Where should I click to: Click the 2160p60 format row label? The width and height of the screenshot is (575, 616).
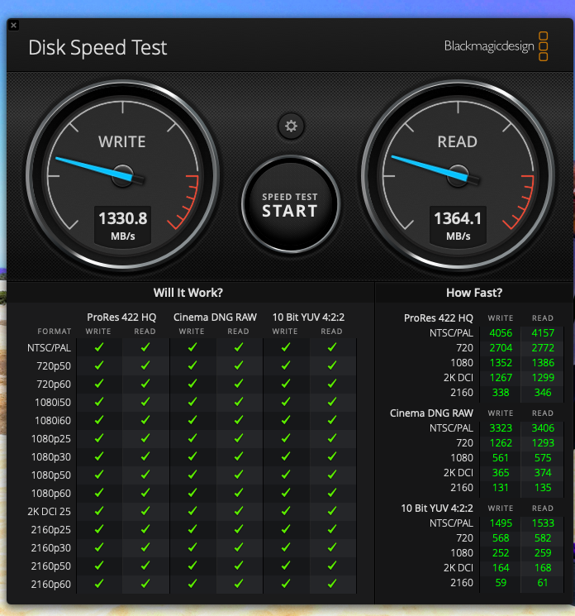51,585
